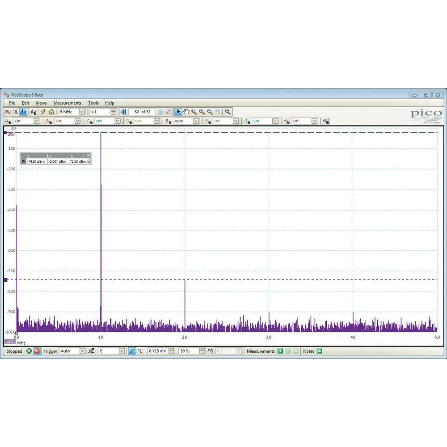Open the Views menu
Image resolution: width=447 pixels, height=447 pixels.
tap(41, 103)
